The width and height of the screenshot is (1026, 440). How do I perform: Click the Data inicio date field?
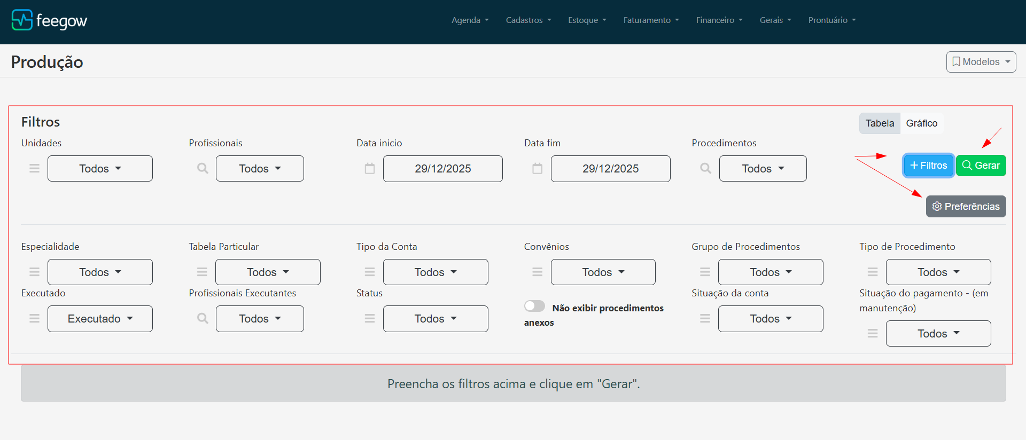pyautogui.click(x=443, y=169)
